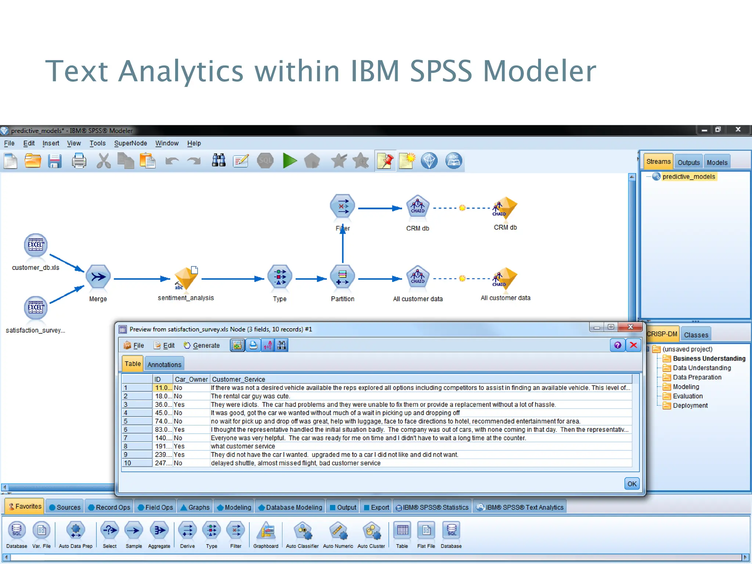Image resolution: width=752 pixels, height=564 pixels.
Task: Run the stream with green play button
Action: tap(290, 161)
